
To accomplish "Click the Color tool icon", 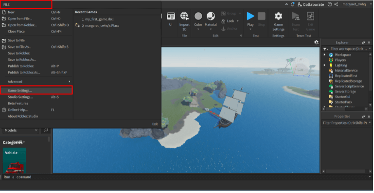I will (x=198, y=16).
